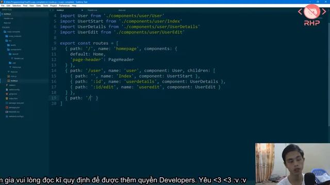Screen dimensions: 330x185
Task: Click the webpack.config.js file icon
Action: [x=7, y=116]
